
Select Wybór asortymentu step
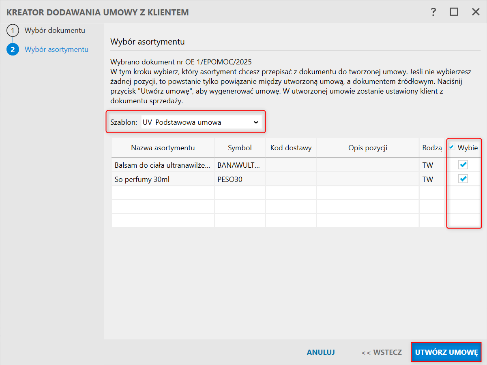tap(56, 49)
